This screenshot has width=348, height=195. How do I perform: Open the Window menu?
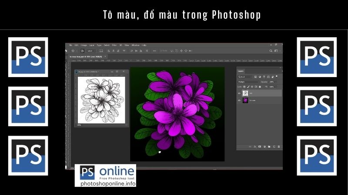(136, 45)
